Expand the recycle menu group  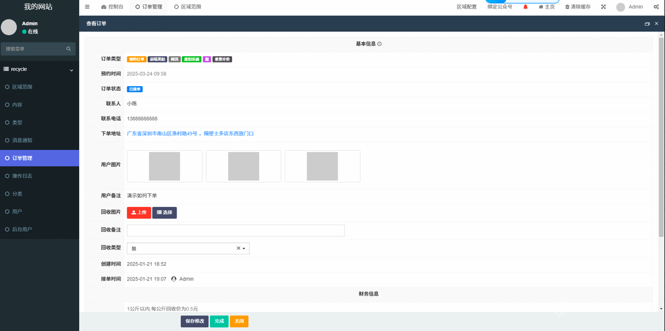click(x=40, y=69)
